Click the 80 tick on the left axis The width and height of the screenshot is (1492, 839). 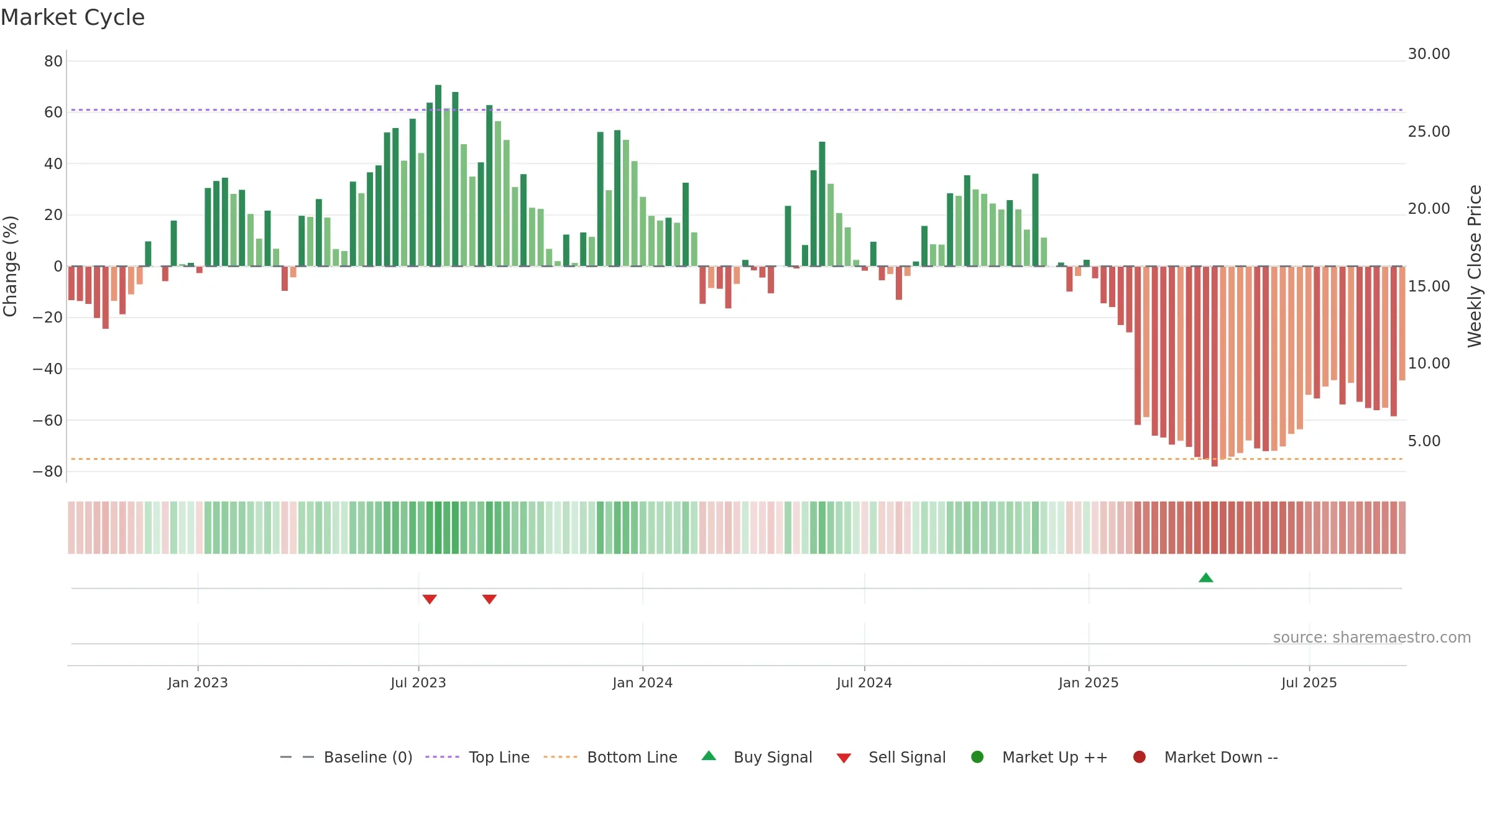53,62
